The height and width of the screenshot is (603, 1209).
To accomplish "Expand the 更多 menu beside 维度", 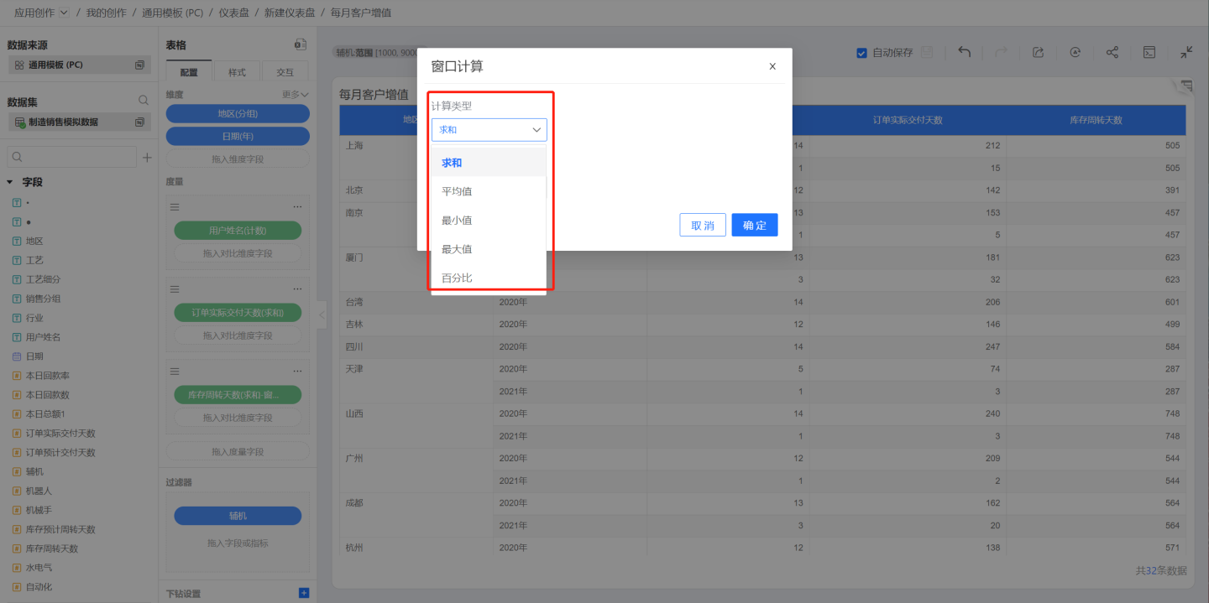I will [x=296, y=95].
